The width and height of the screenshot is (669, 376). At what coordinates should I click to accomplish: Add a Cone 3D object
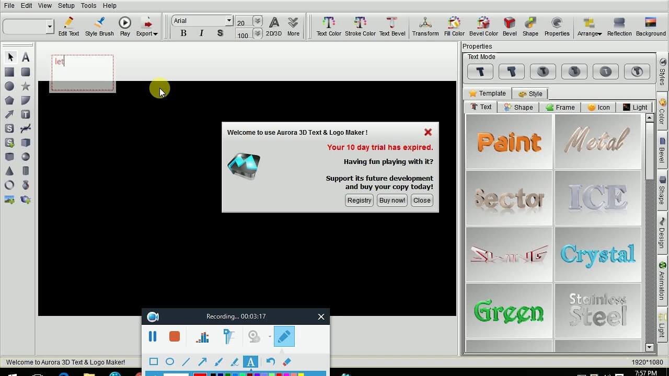[9, 171]
